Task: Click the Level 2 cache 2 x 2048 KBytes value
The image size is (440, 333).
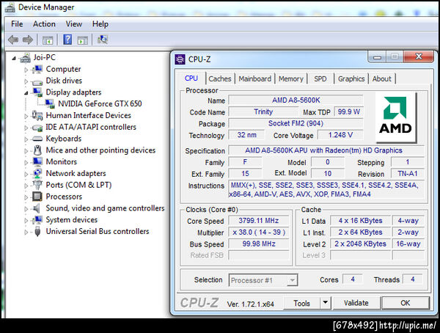Action: point(360,244)
